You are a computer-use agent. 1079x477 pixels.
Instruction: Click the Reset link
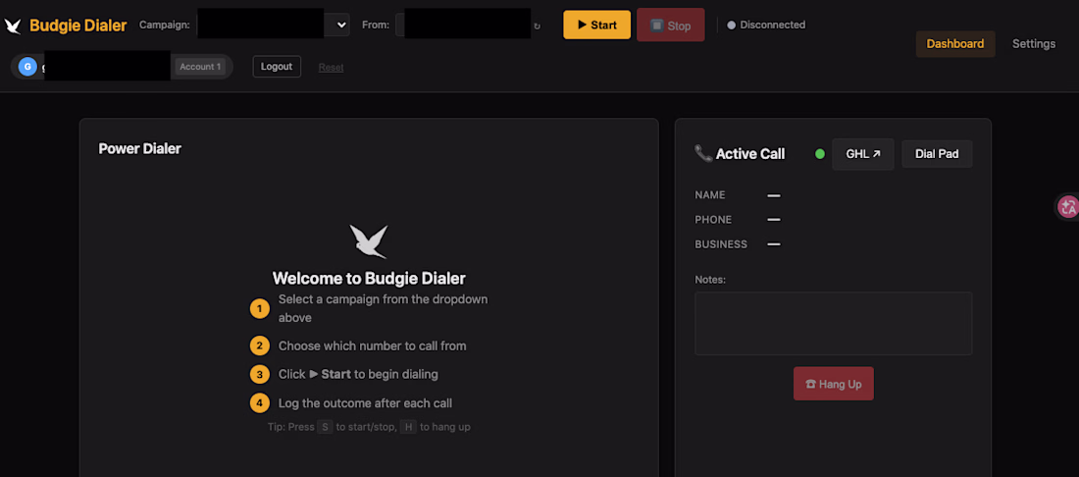[331, 68]
